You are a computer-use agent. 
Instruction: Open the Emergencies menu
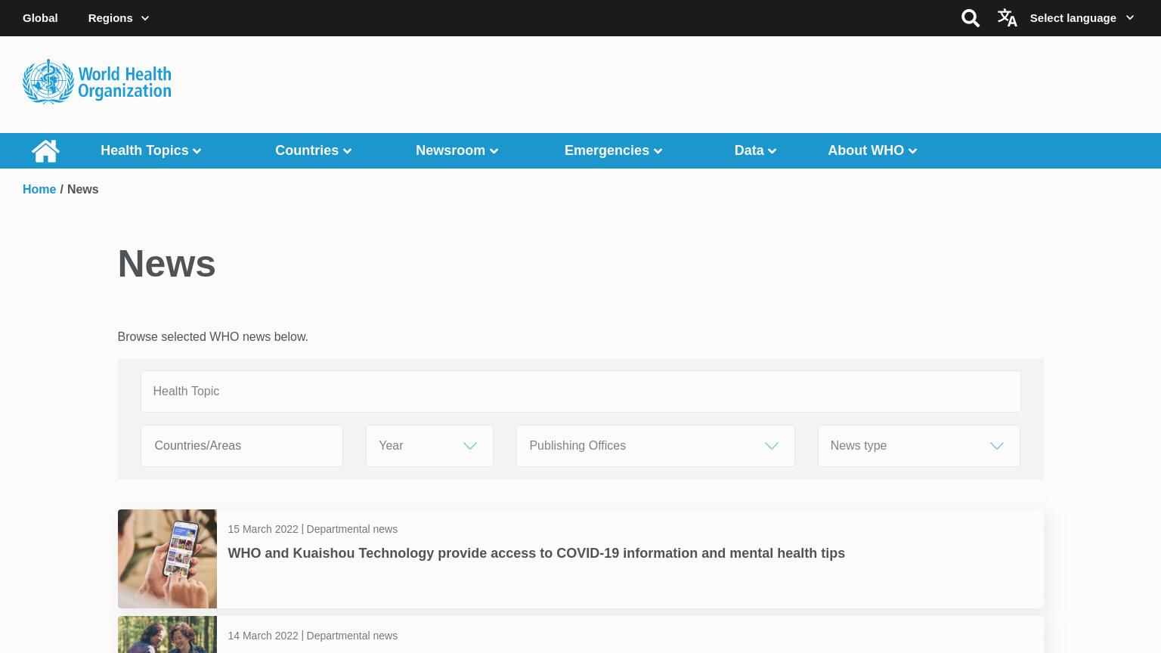click(614, 150)
